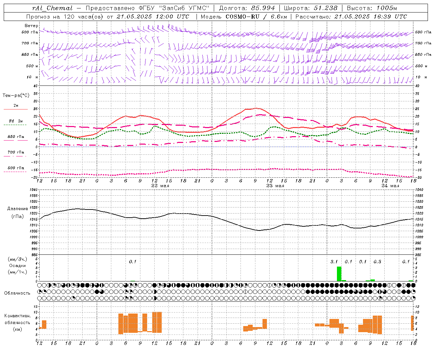Select the right-side 850 гПа wind label
Viewport: 433px width, 346px height.
423,54
